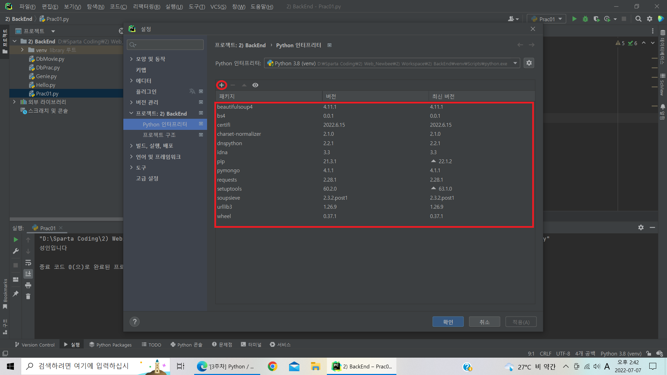Open Python interpreter dropdown
Viewport: 667px width, 375px height.
[515, 63]
